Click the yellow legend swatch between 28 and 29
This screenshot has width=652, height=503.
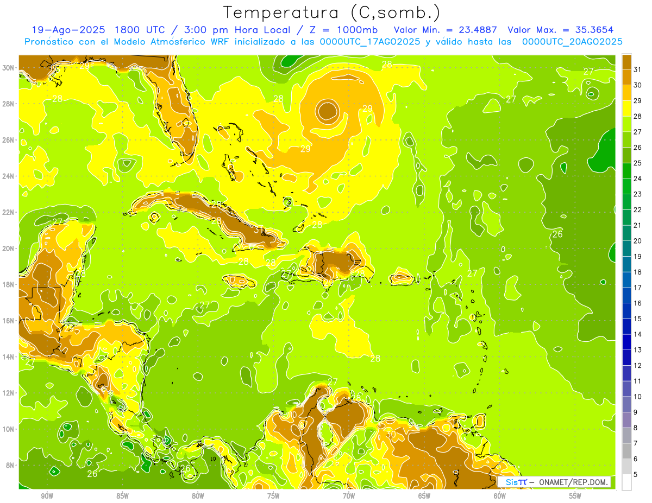626,109
